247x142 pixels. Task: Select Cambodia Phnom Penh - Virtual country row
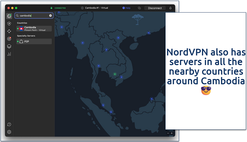(34, 29)
